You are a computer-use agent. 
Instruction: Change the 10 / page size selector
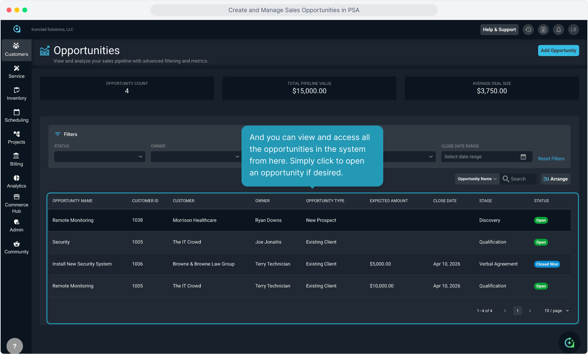(556, 311)
